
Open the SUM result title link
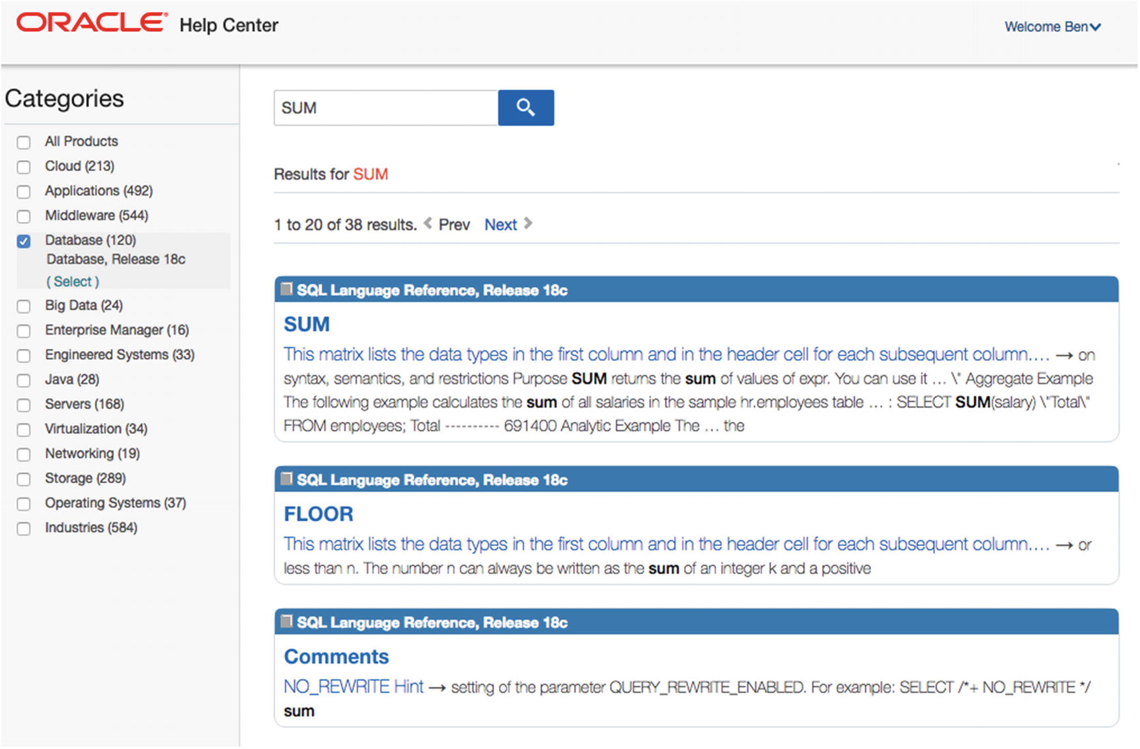tap(307, 324)
